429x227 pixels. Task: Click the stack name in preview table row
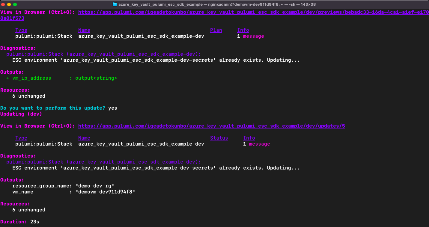pos(141,36)
